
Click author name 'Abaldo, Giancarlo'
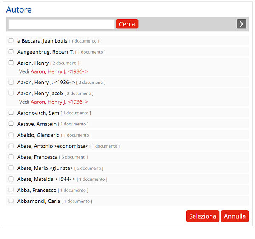(x=38, y=135)
